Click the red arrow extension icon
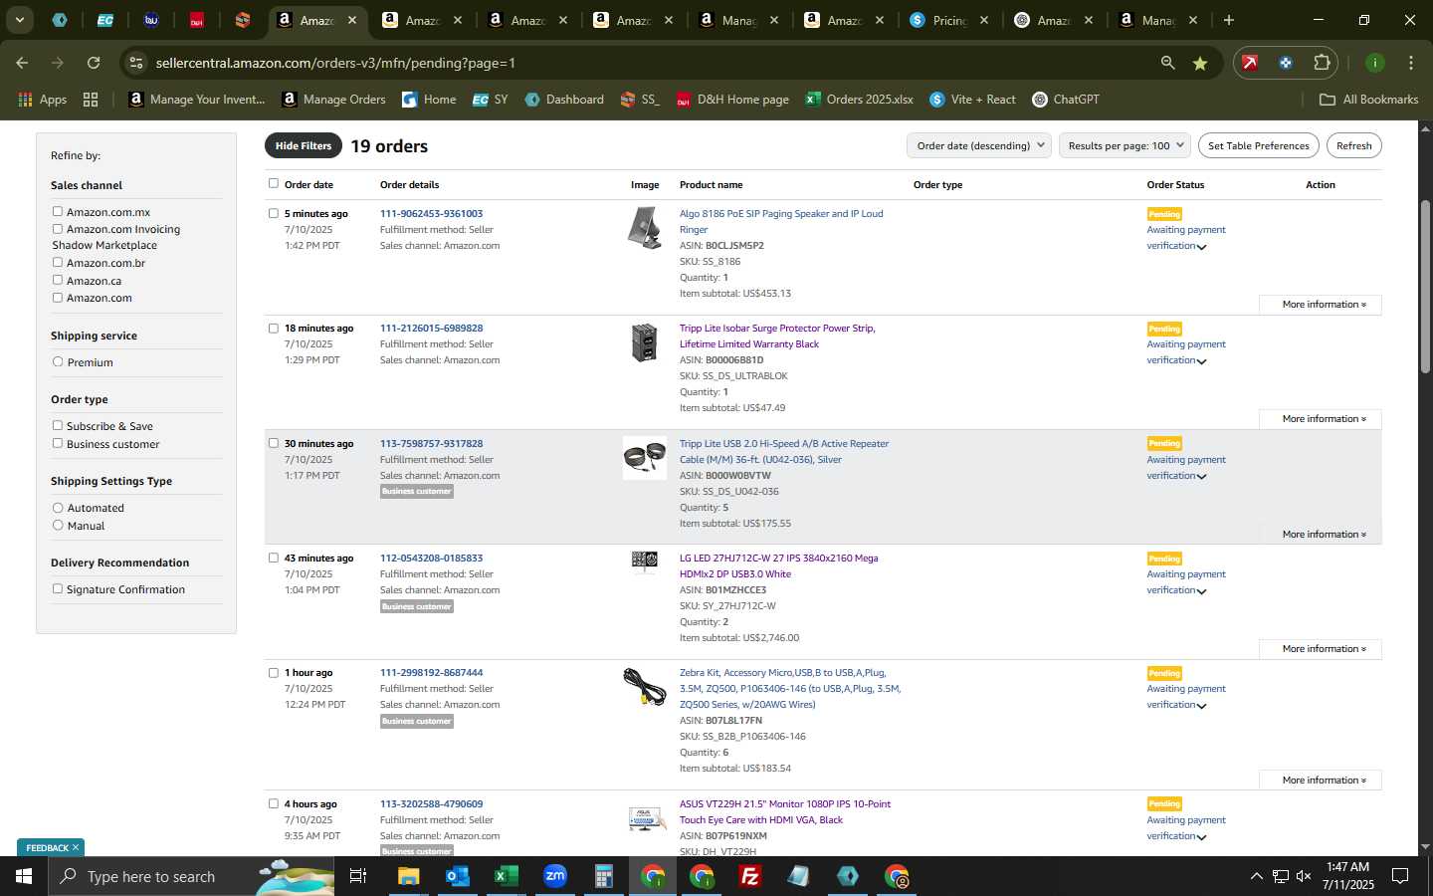Image resolution: width=1433 pixels, height=896 pixels. pyautogui.click(x=1250, y=63)
